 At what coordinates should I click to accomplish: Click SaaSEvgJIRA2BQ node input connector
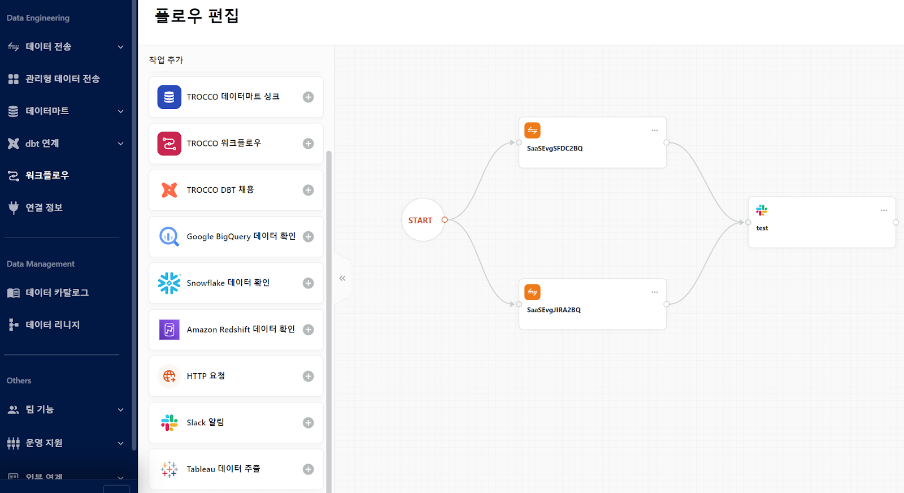point(519,304)
